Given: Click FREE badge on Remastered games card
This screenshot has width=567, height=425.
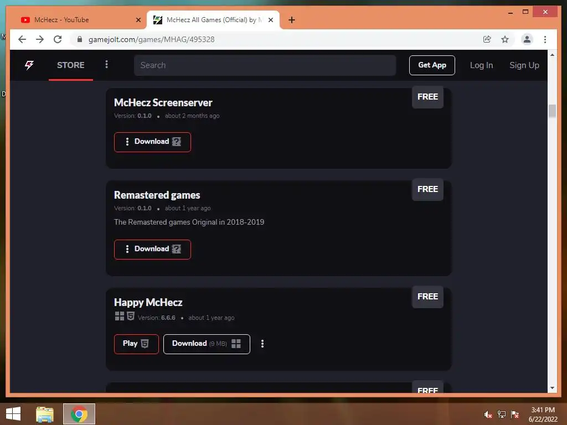Looking at the screenshot, I should 427,189.
